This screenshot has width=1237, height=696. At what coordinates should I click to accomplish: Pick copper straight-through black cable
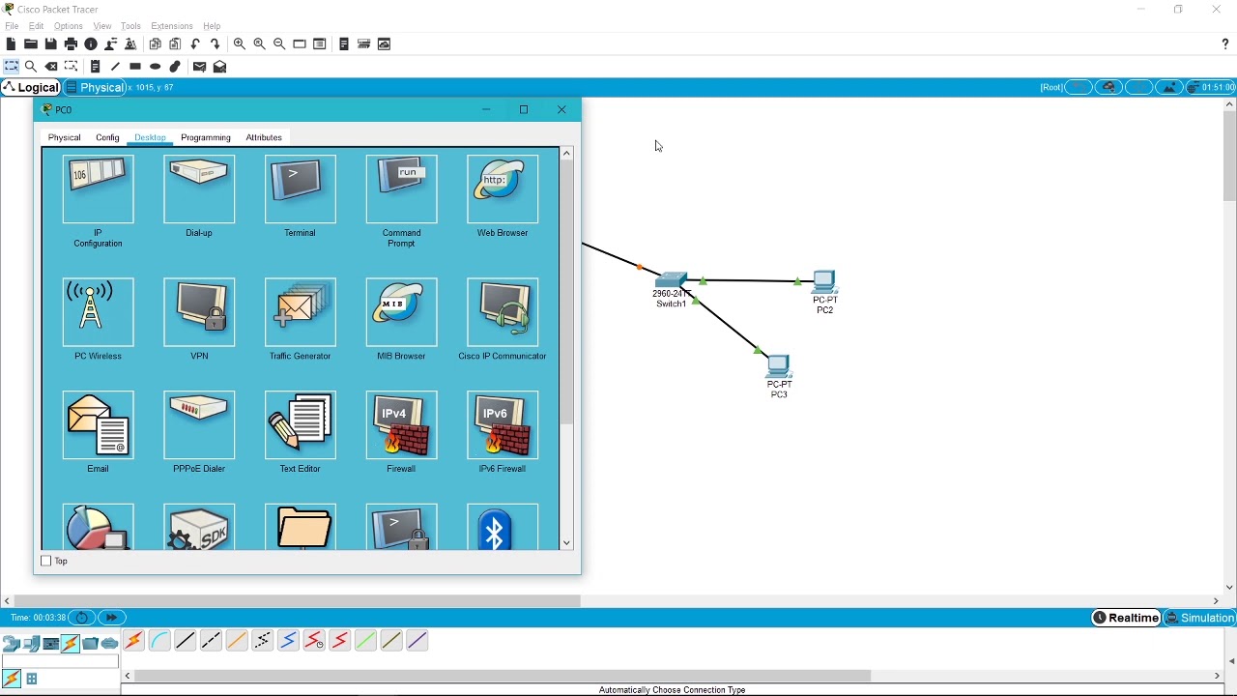tap(186, 641)
